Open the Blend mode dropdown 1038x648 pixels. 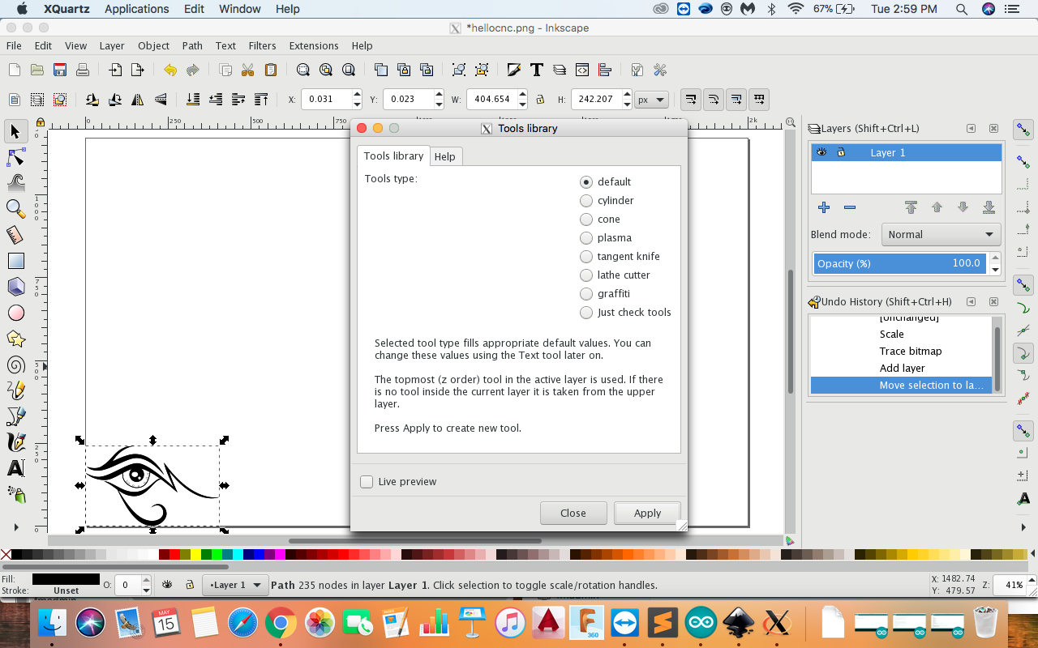point(941,235)
